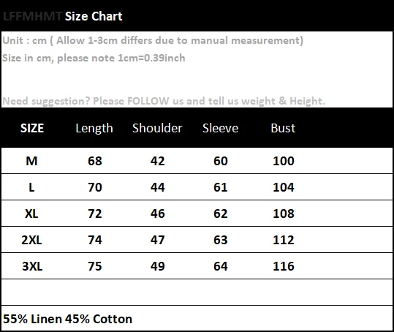Click the Unit cm measurement note
The height and width of the screenshot is (332, 394).
153,40
